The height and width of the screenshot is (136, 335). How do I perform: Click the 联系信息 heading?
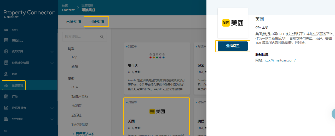[x=262, y=54]
